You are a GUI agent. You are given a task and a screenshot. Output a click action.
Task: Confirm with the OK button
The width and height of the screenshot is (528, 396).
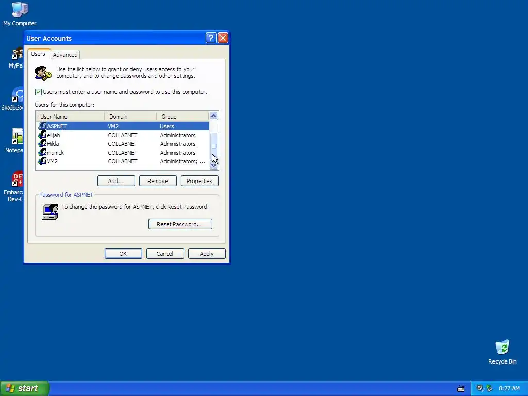[x=123, y=254]
